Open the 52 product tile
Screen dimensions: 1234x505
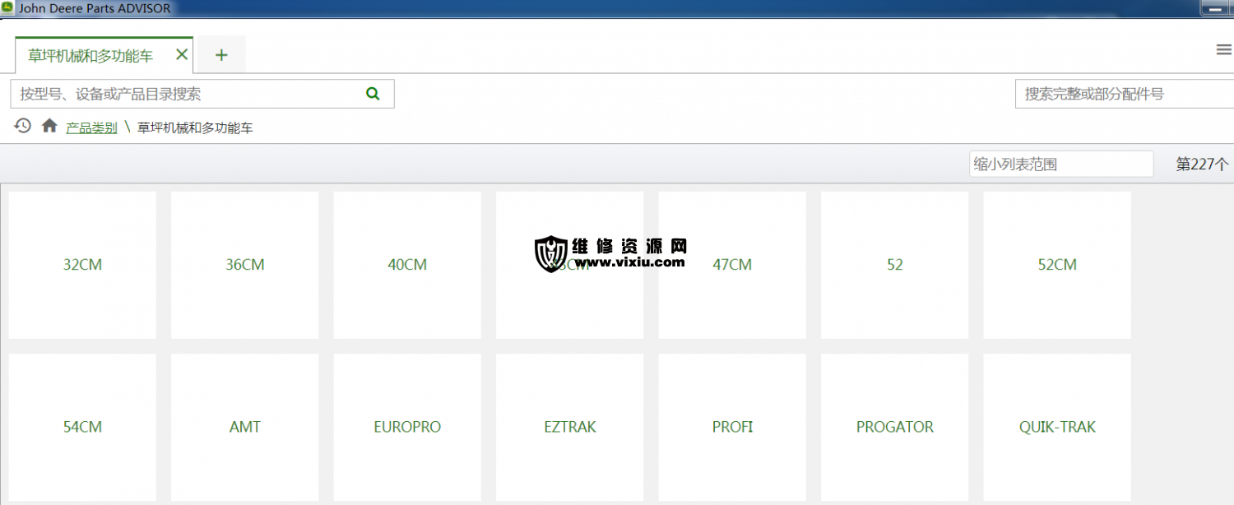pos(895,265)
